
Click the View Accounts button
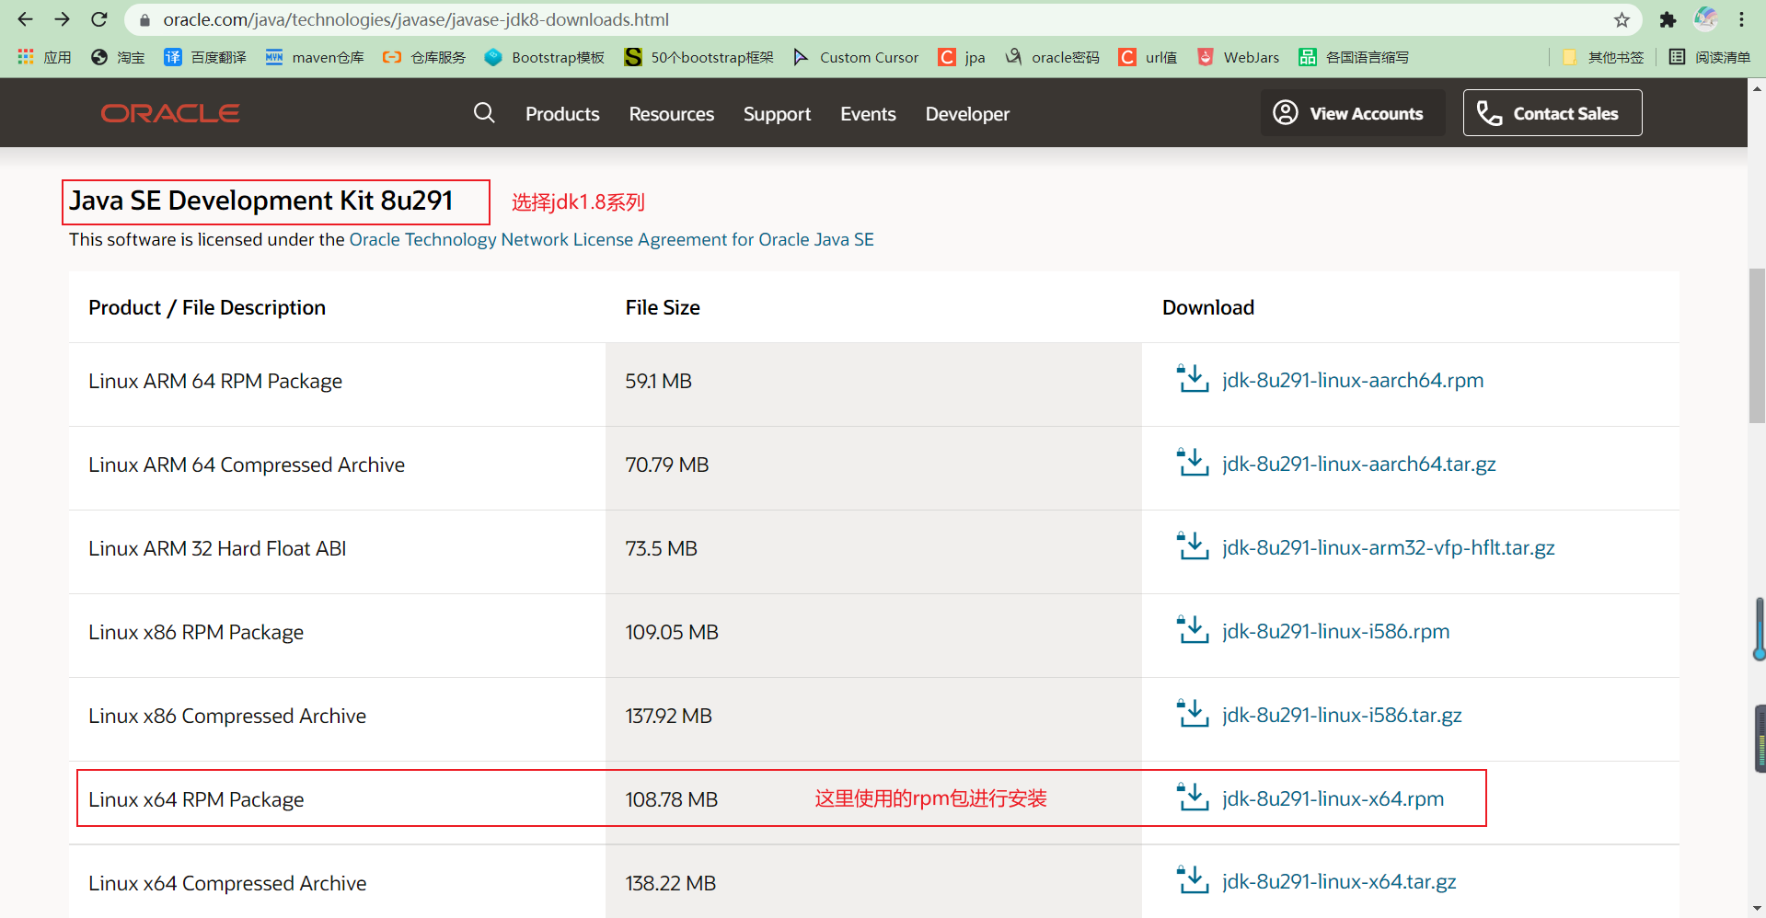pos(1352,113)
